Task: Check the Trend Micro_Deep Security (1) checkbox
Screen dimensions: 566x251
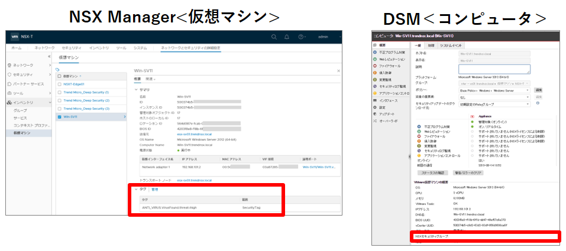Action: 60,92
